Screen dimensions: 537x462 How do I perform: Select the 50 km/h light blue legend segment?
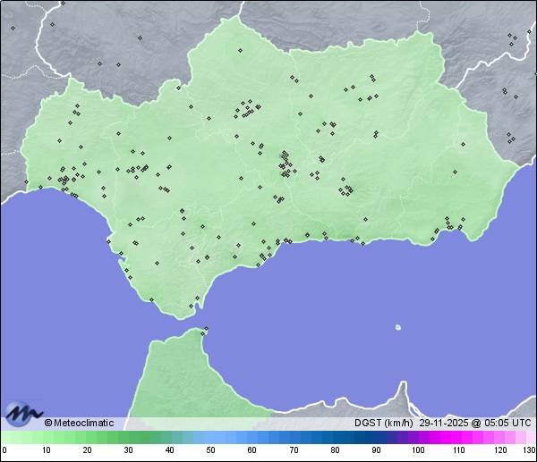coord(210,438)
